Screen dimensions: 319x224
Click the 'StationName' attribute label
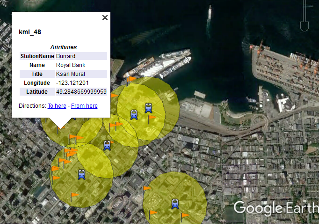(37, 56)
